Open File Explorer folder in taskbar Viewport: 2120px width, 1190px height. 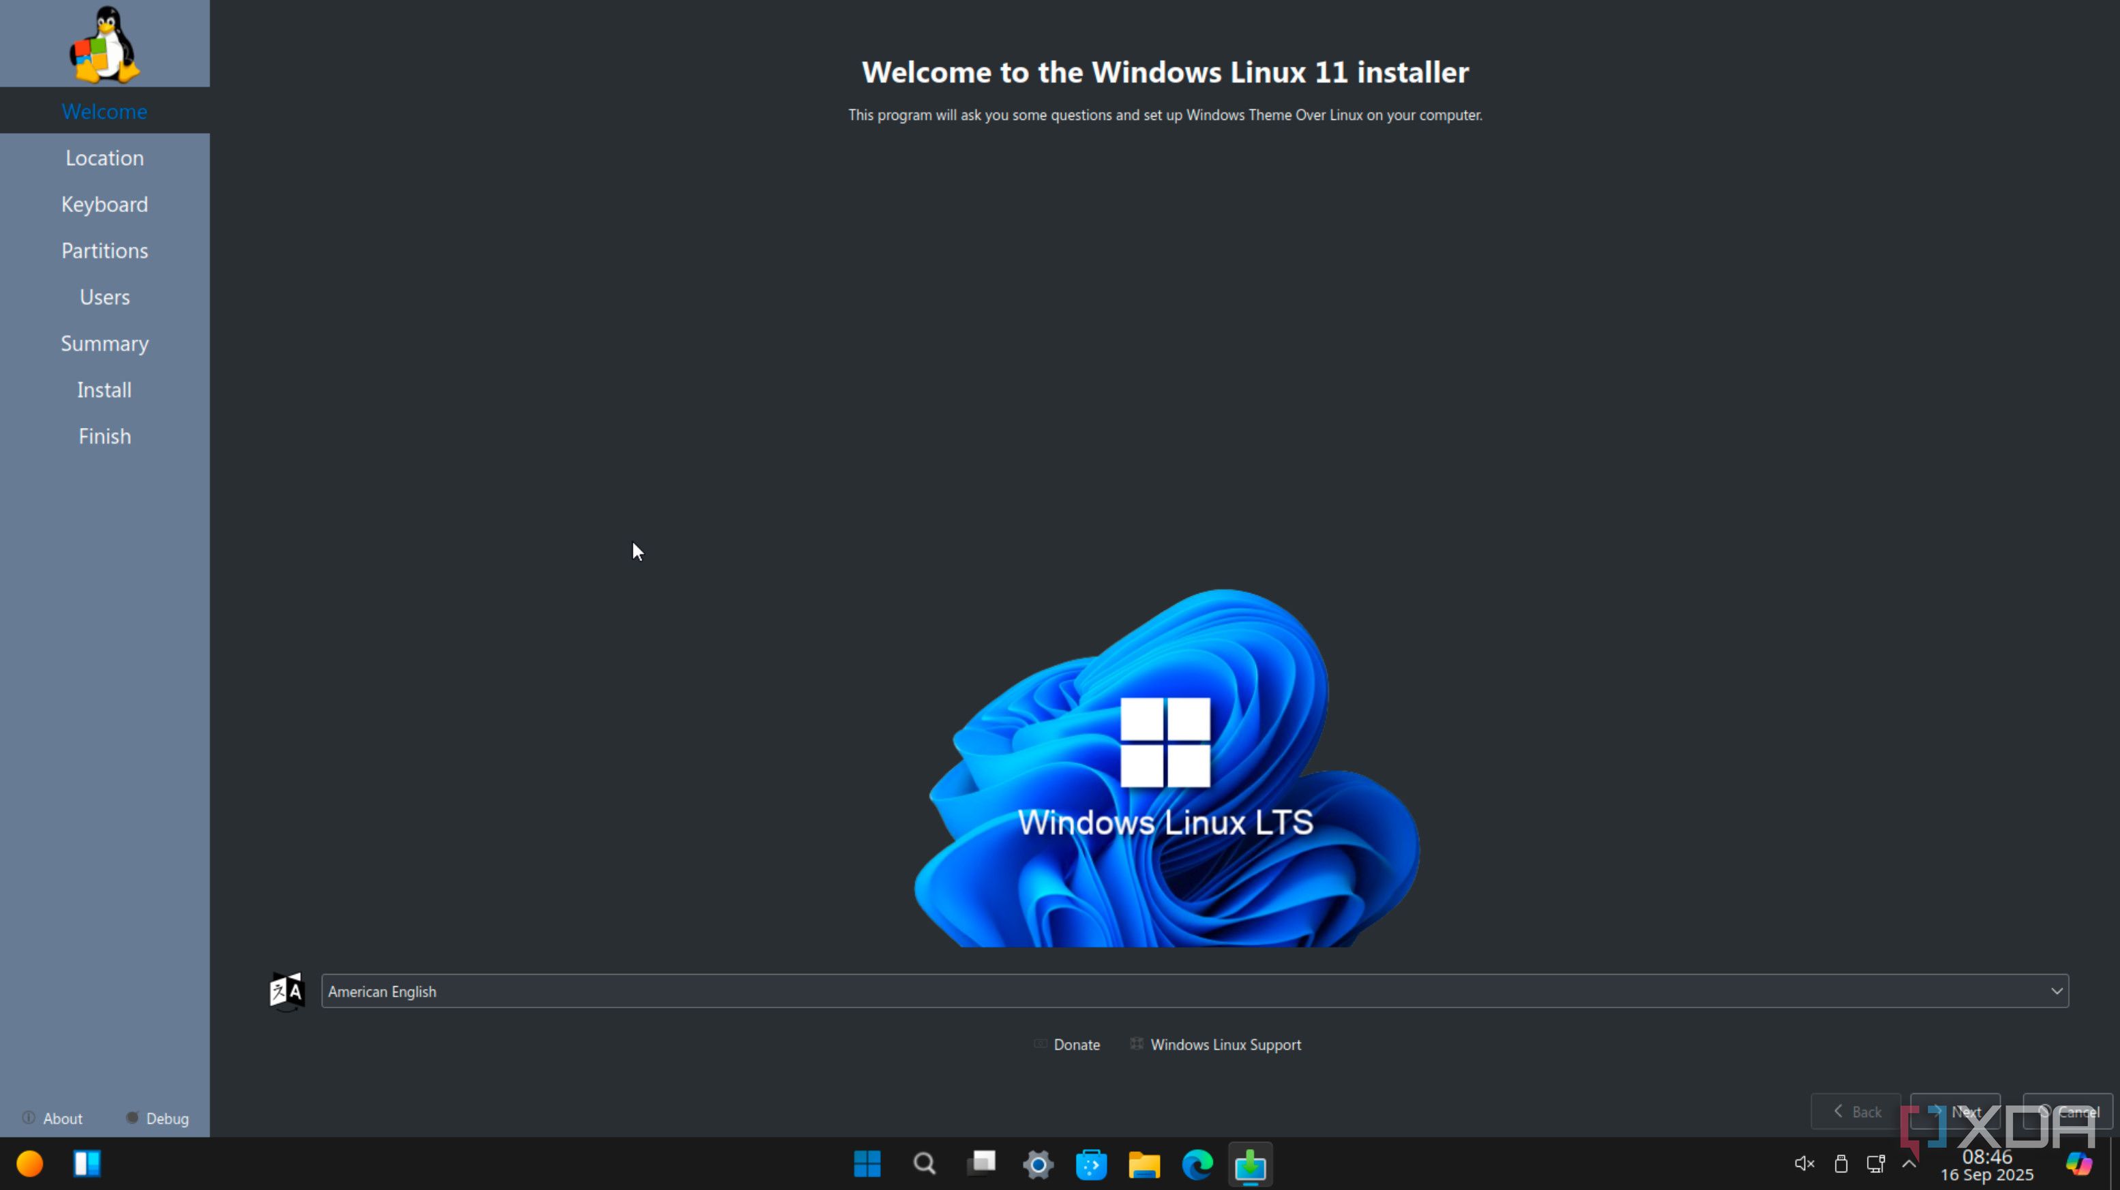point(1144,1165)
